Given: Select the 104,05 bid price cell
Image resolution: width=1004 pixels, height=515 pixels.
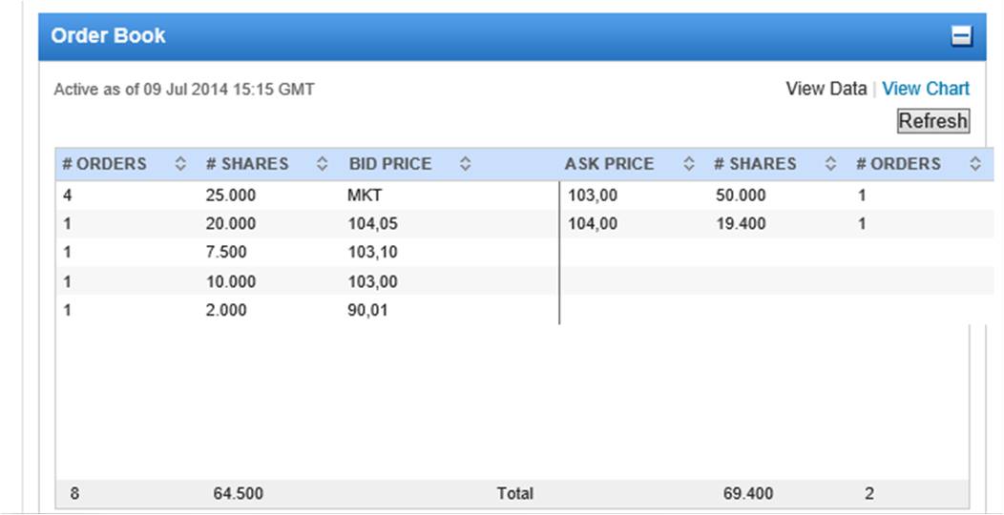Looking at the screenshot, I should click(x=372, y=224).
